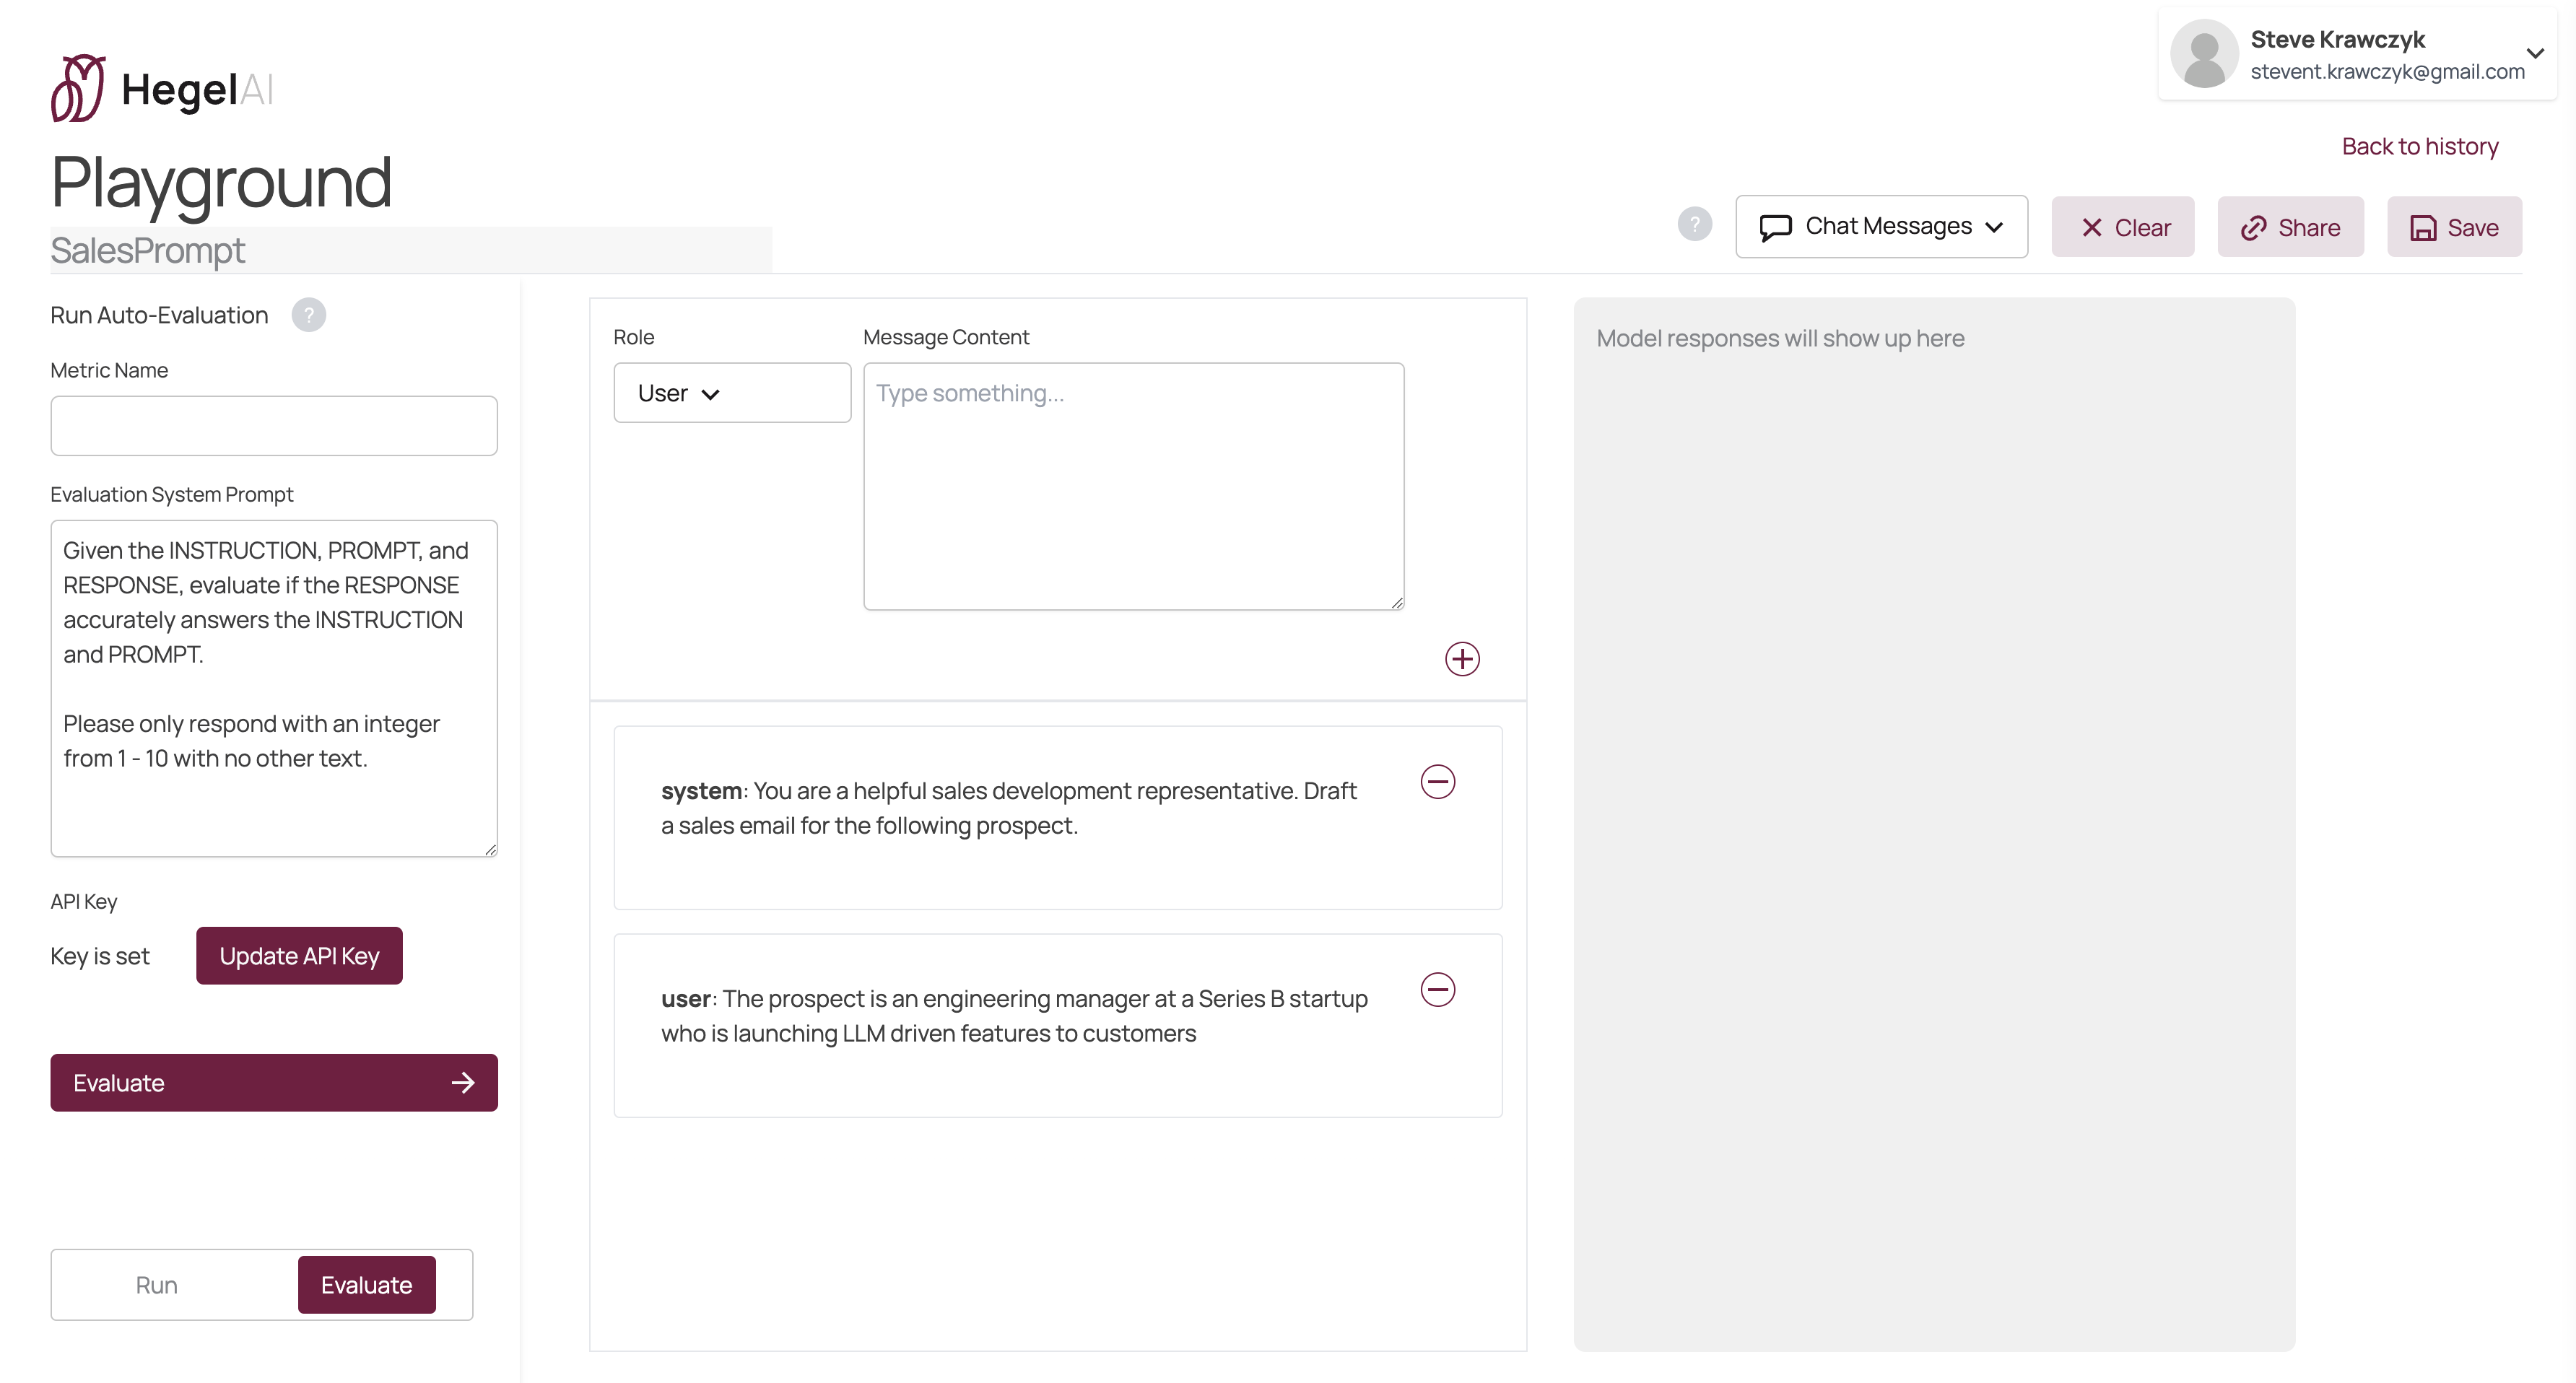
Task: Open the Role dropdown showing User
Action: click(731, 393)
